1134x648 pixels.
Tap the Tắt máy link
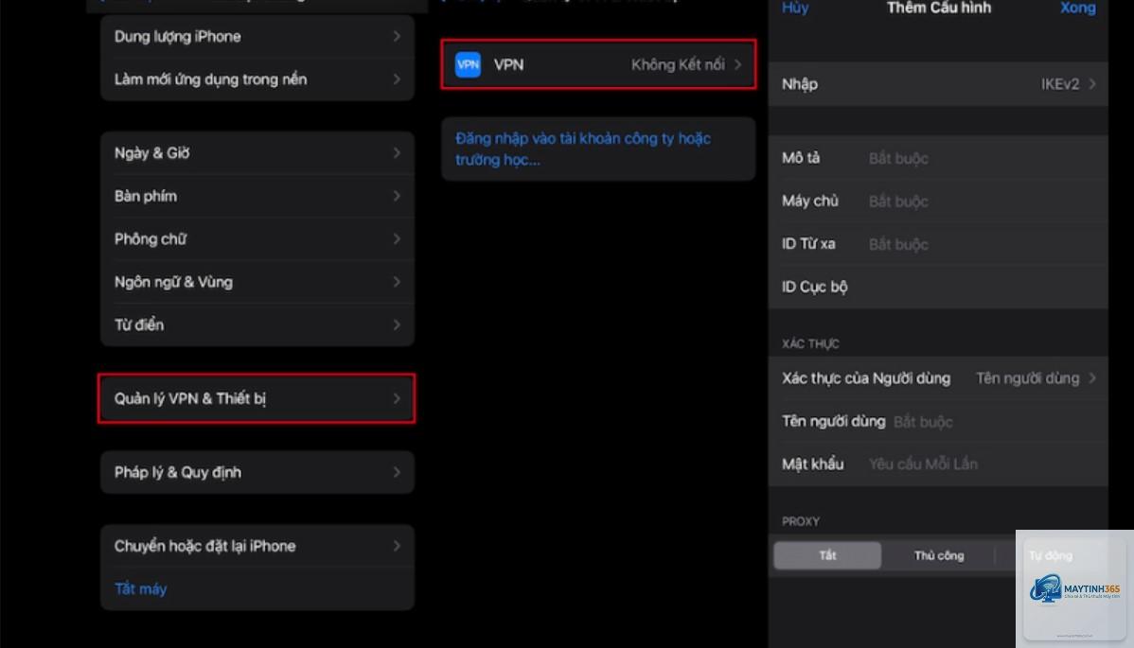tap(140, 588)
